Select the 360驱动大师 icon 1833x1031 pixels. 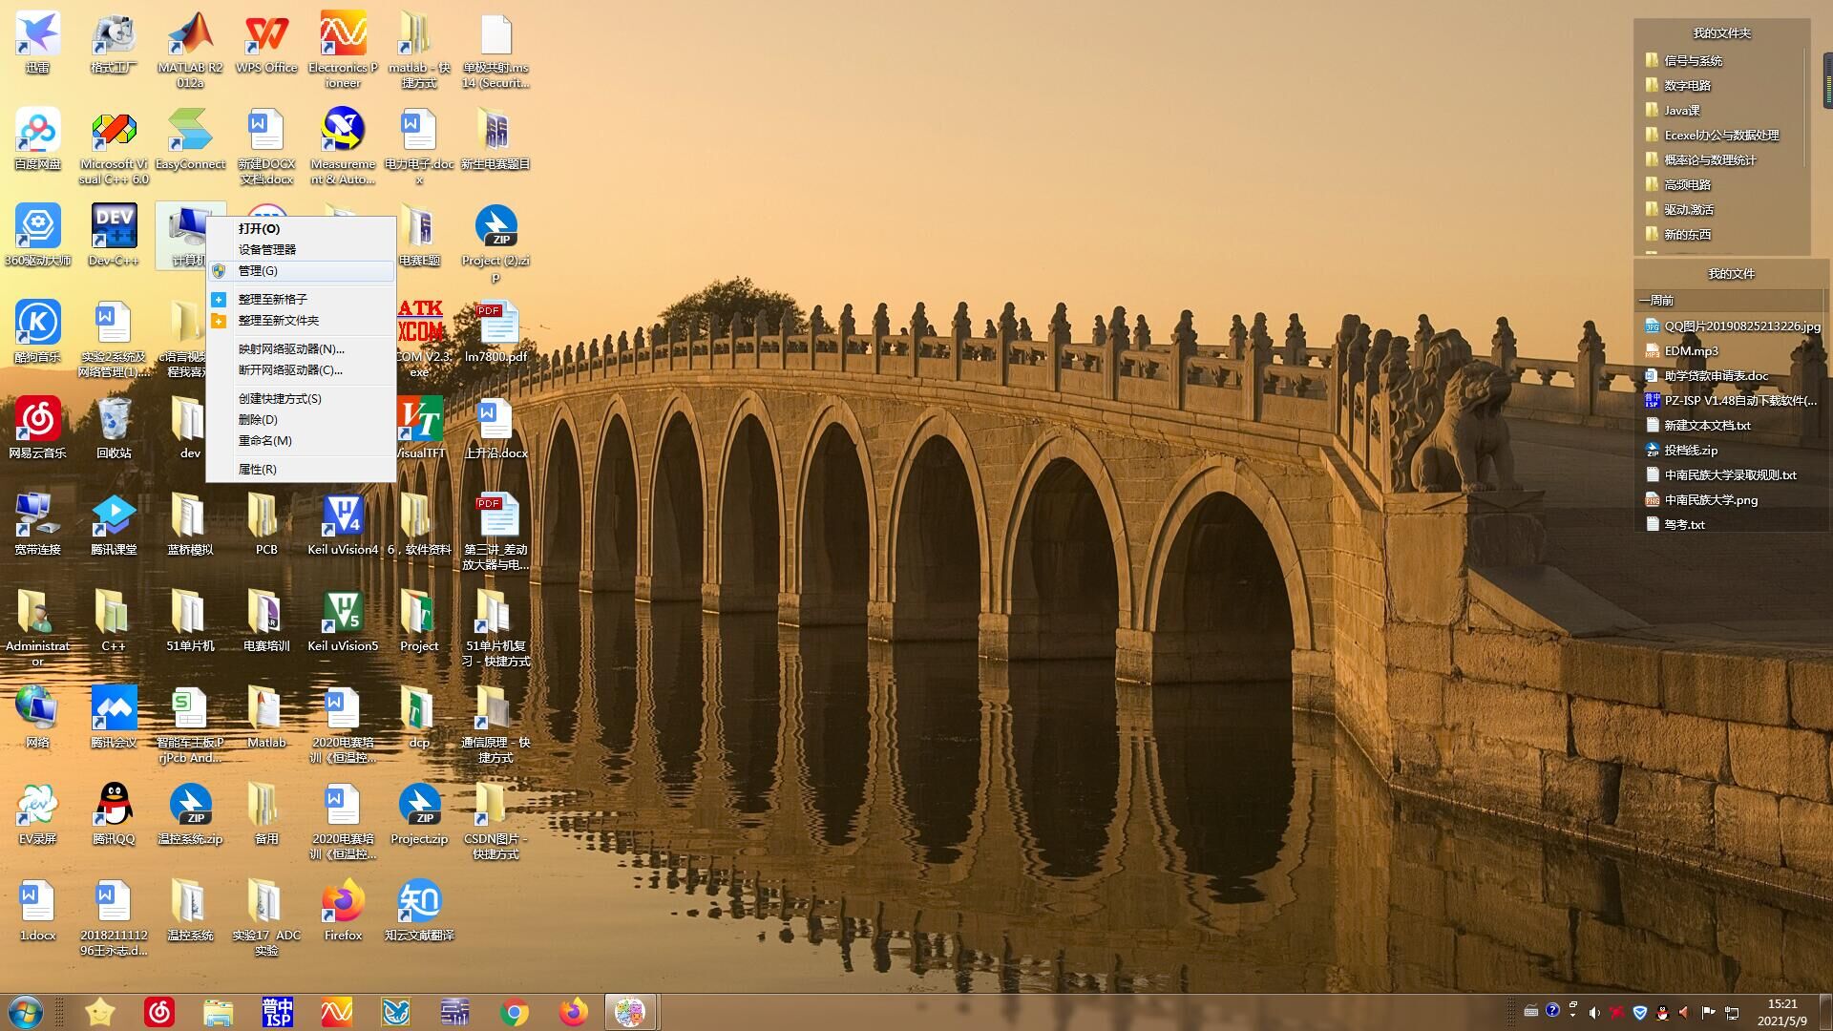(37, 236)
